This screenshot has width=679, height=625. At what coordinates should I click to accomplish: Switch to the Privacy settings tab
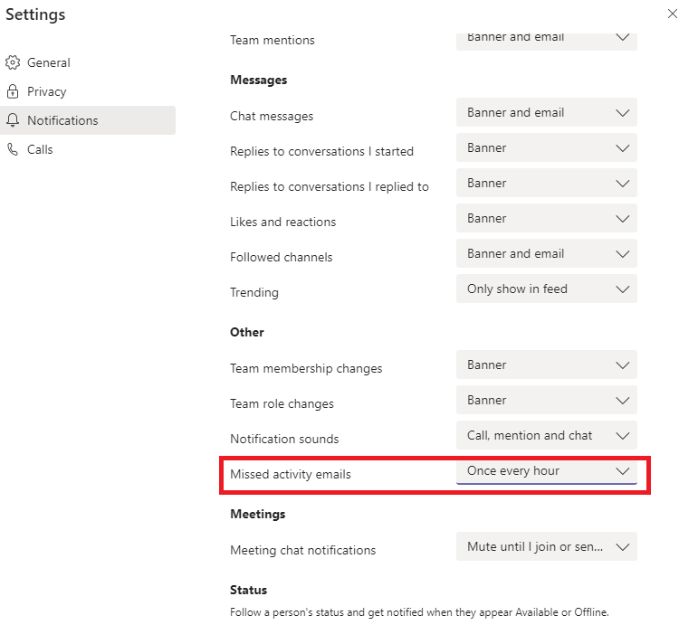(46, 91)
